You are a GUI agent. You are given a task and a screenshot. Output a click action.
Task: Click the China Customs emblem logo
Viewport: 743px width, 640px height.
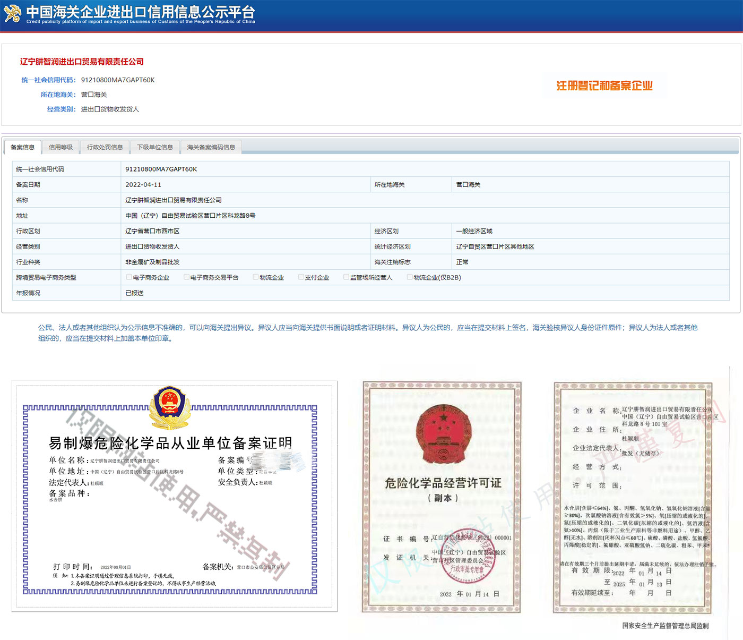click(x=12, y=13)
